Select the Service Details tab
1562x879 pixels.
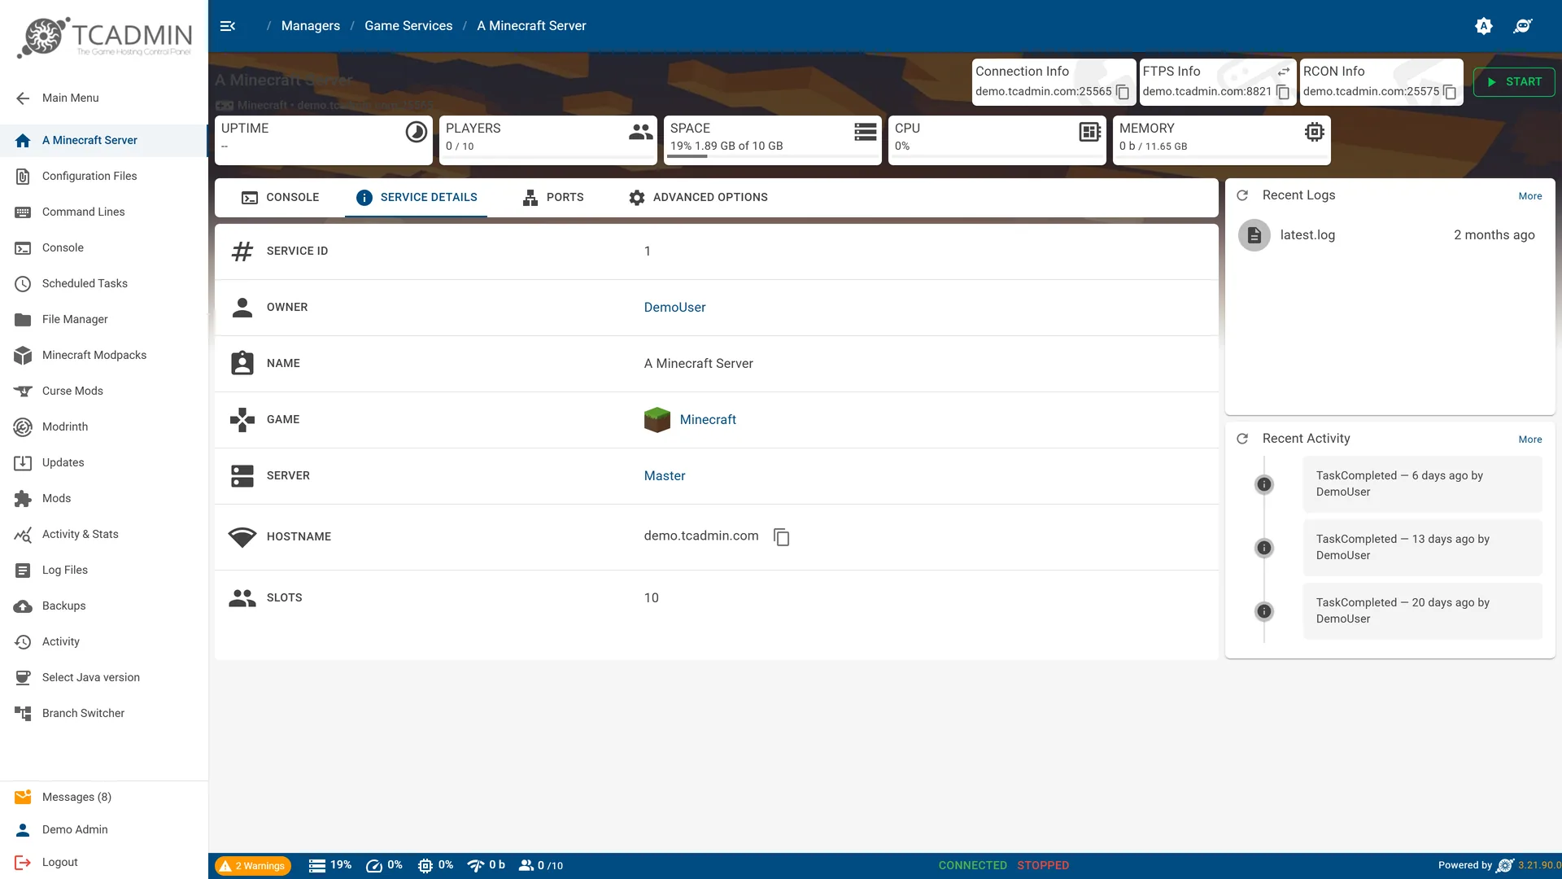tap(417, 198)
